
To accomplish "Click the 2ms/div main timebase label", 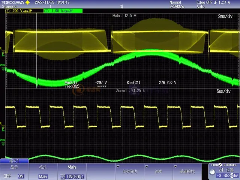I will [225, 16].
